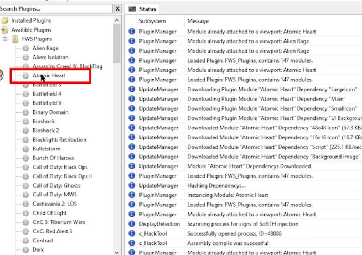Select the Blacklight: Retribution plugin
The width and height of the screenshot is (362, 255).
tap(60, 139)
